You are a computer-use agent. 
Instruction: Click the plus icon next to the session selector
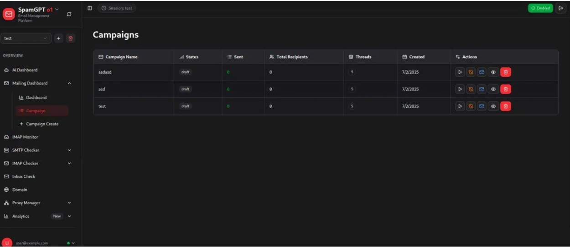click(x=58, y=39)
